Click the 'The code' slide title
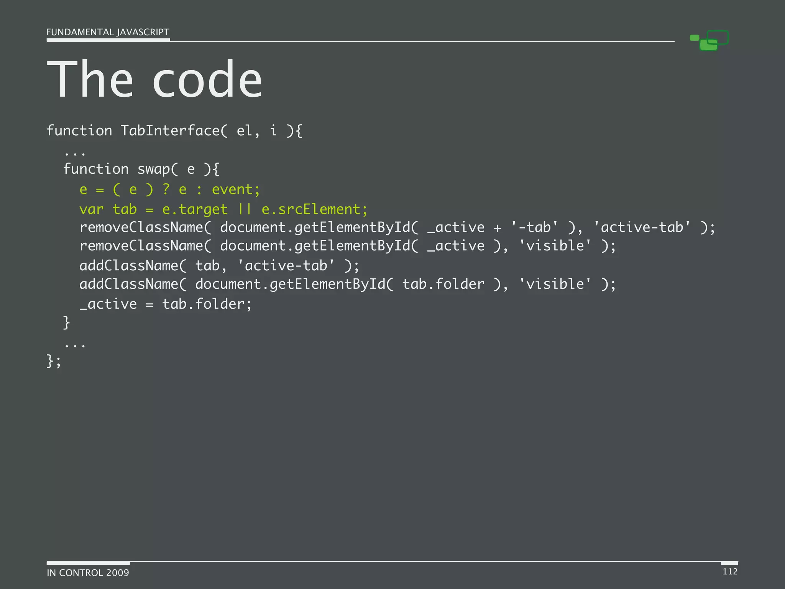 154,79
